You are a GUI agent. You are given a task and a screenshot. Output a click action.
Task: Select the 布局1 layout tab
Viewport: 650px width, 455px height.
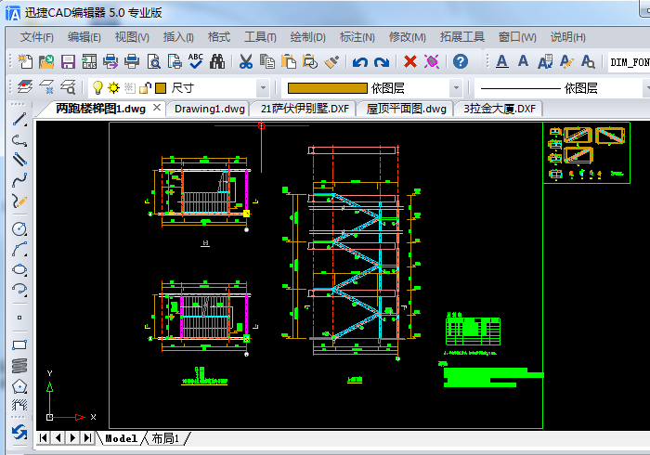pyautogui.click(x=165, y=438)
